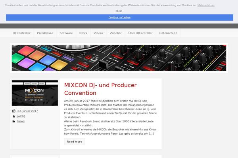Select the 'Zubehör' menu item
This screenshot has height=158, width=238.
[x=116, y=33]
